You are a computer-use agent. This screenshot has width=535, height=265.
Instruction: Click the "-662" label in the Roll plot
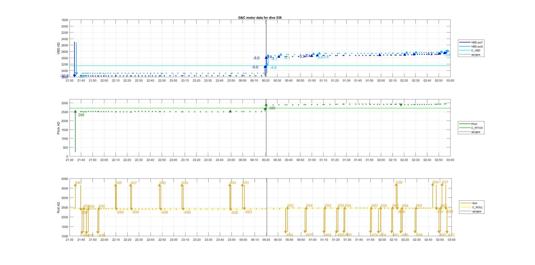(309, 235)
